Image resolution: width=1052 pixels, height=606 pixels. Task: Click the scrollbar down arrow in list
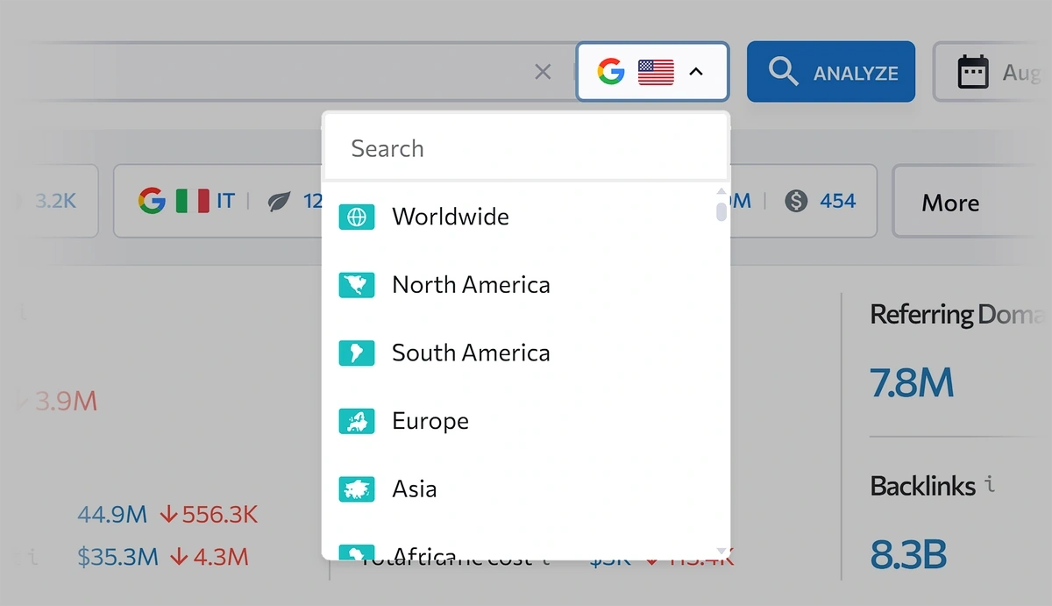(x=721, y=552)
